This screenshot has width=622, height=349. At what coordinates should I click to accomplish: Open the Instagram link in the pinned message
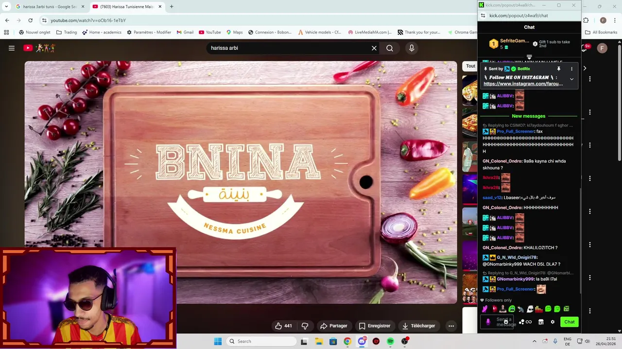point(523,84)
